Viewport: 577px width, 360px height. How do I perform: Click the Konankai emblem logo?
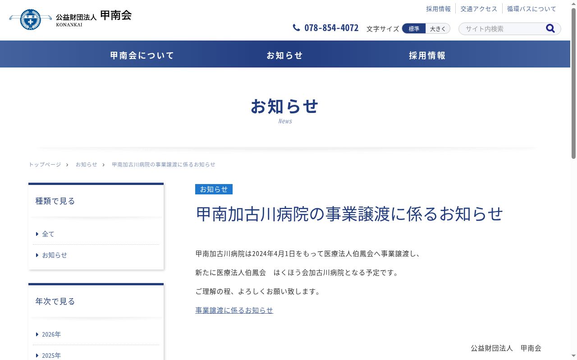click(31, 19)
